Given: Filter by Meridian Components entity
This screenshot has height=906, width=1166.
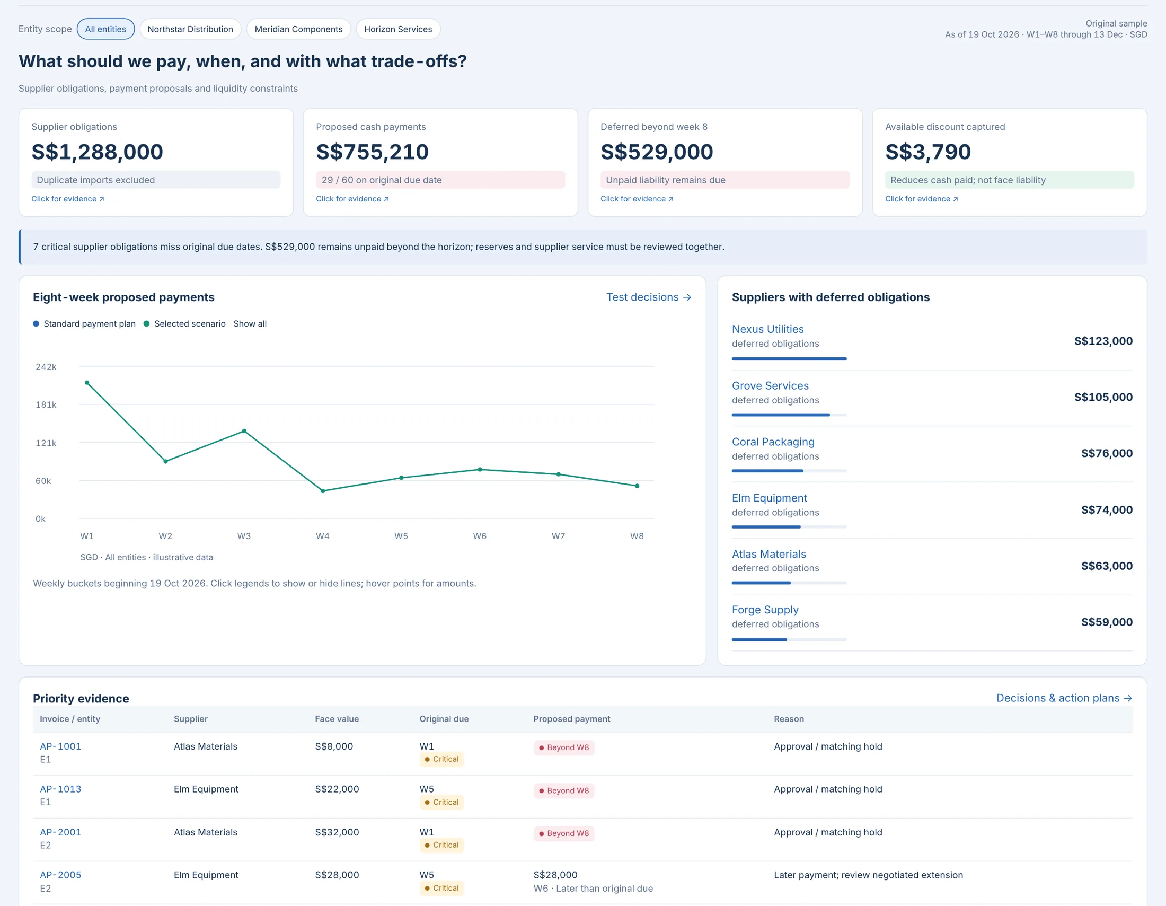Looking at the screenshot, I should [298, 29].
